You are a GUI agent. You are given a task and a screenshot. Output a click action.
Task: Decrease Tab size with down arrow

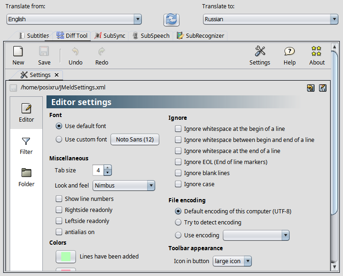click(x=107, y=173)
